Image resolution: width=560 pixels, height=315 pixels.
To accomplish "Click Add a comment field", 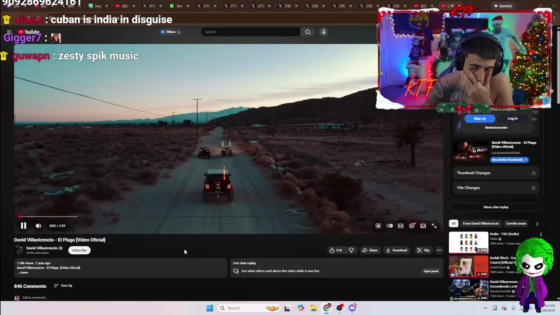I will [x=35, y=297].
